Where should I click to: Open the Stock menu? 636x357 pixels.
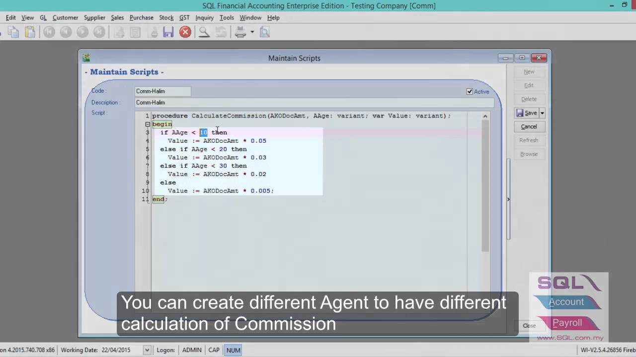166,17
